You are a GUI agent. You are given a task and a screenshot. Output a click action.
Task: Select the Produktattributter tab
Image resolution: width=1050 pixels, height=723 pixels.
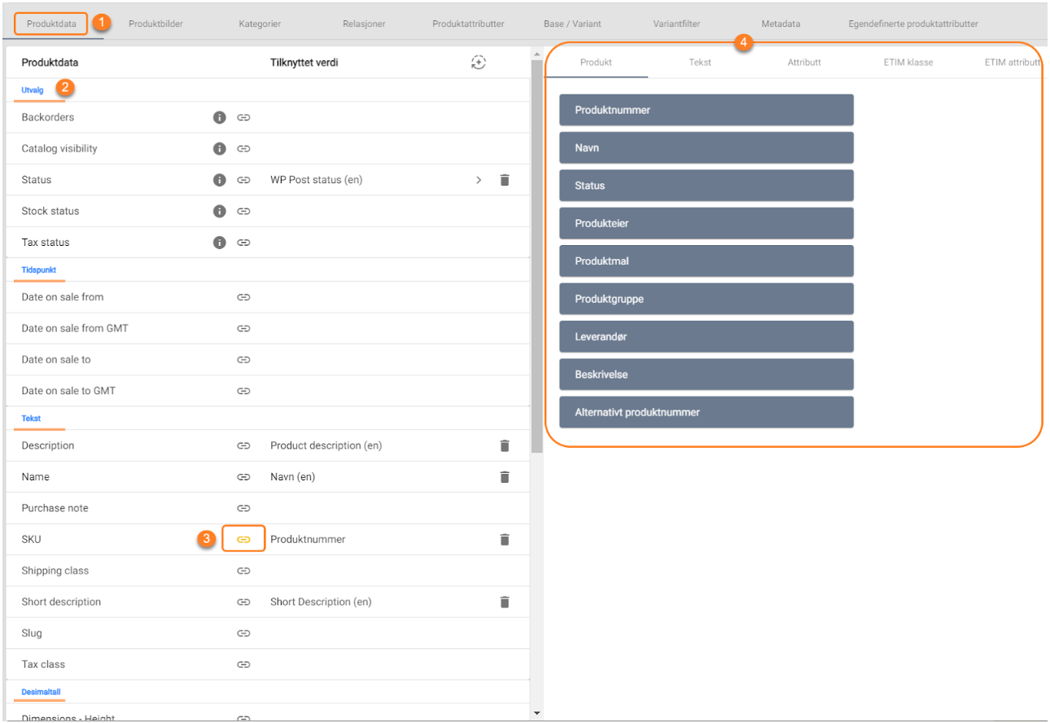[x=468, y=24]
